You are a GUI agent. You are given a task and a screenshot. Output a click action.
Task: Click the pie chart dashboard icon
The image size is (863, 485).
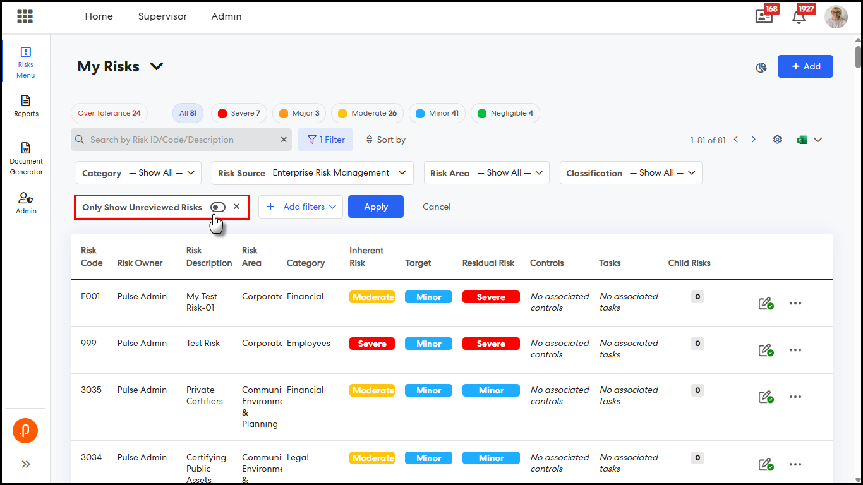pyautogui.click(x=761, y=67)
